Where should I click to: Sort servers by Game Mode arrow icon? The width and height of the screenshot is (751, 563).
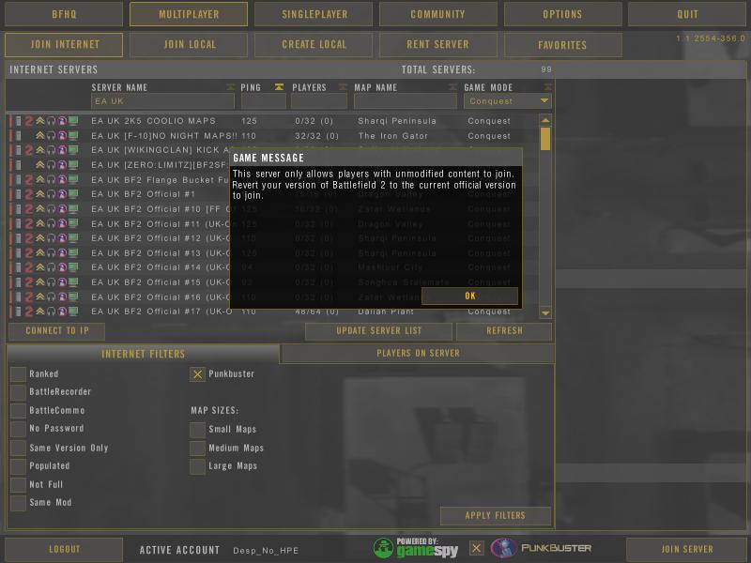pos(548,87)
